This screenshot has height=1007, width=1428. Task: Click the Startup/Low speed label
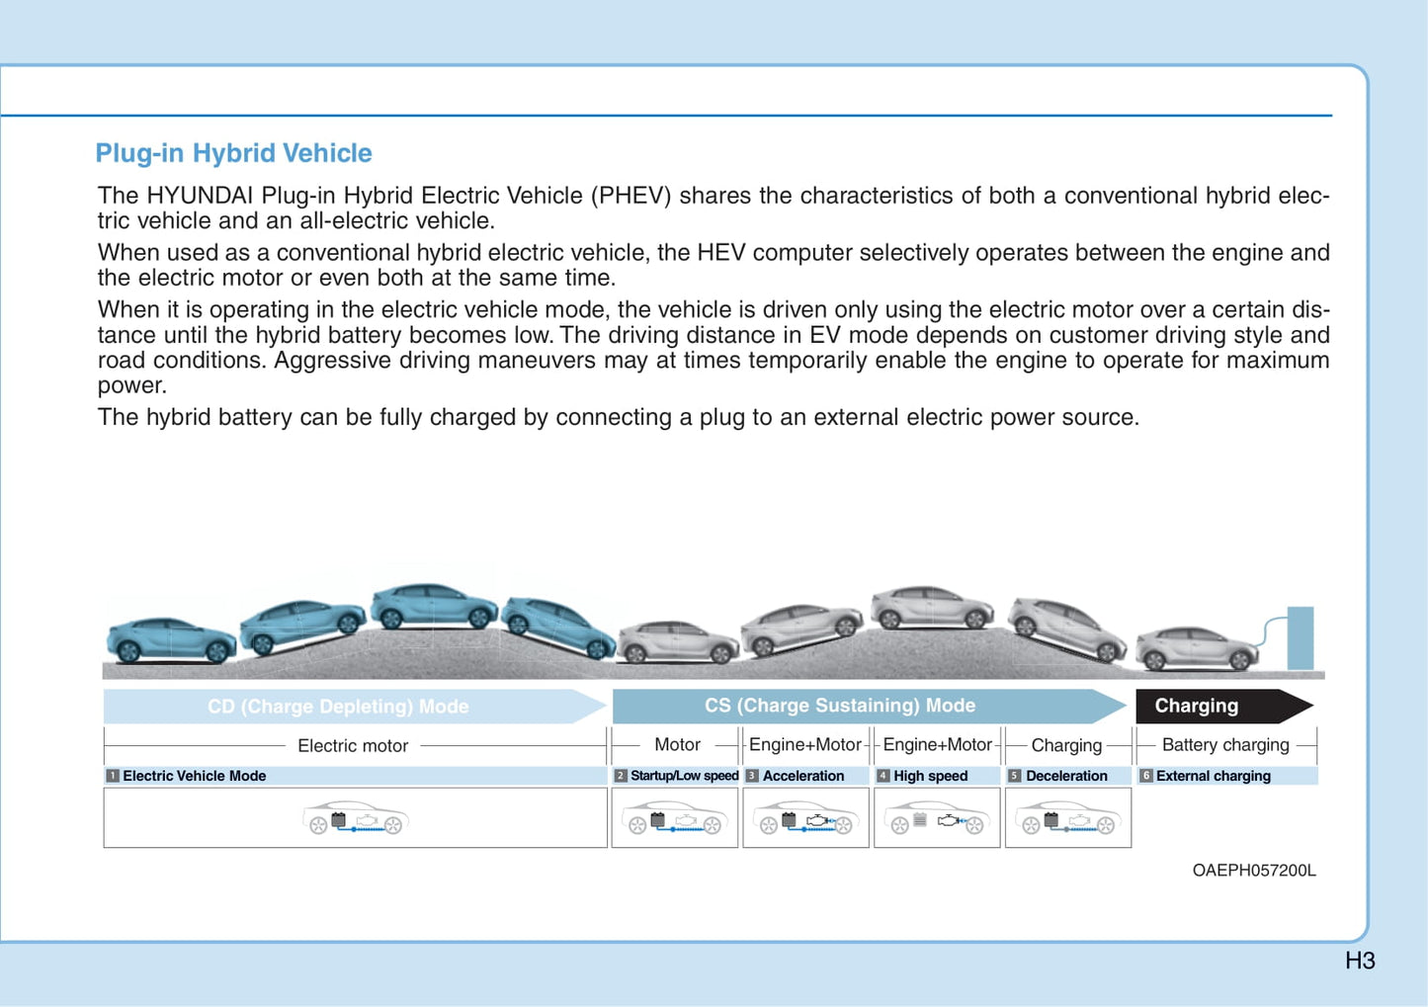[x=684, y=776]
